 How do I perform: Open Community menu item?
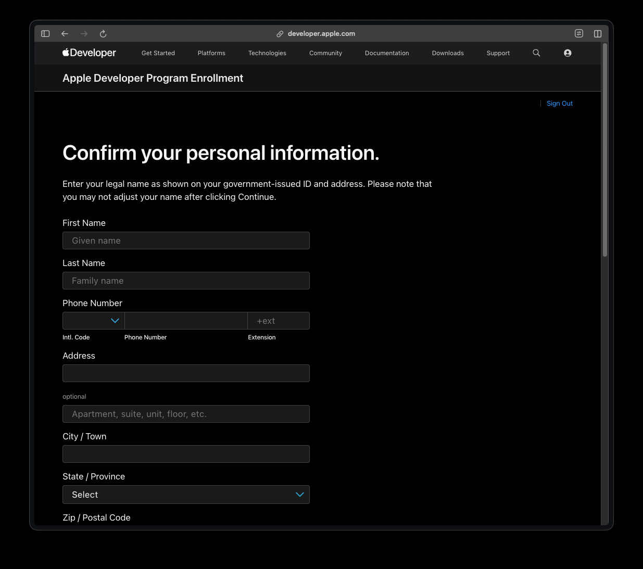pos(325,53)
